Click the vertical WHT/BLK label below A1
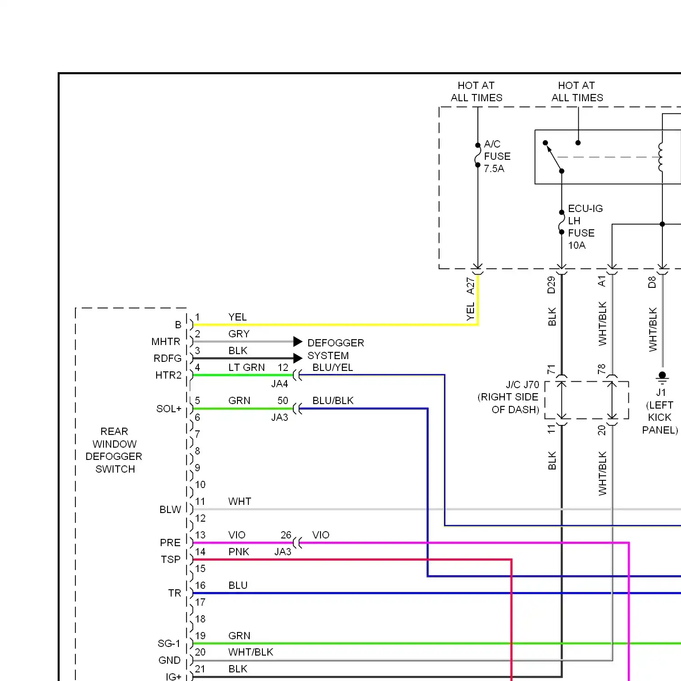The width and height of the screenshot is (681, 681). click(602, 324)
